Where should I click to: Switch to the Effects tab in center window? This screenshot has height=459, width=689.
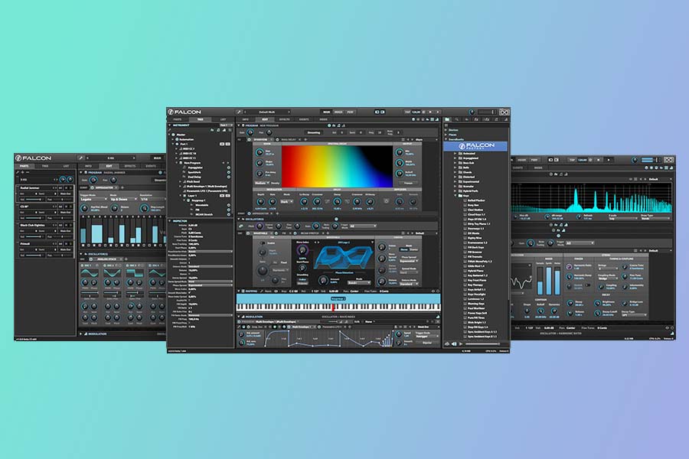[x=284, y=120]
